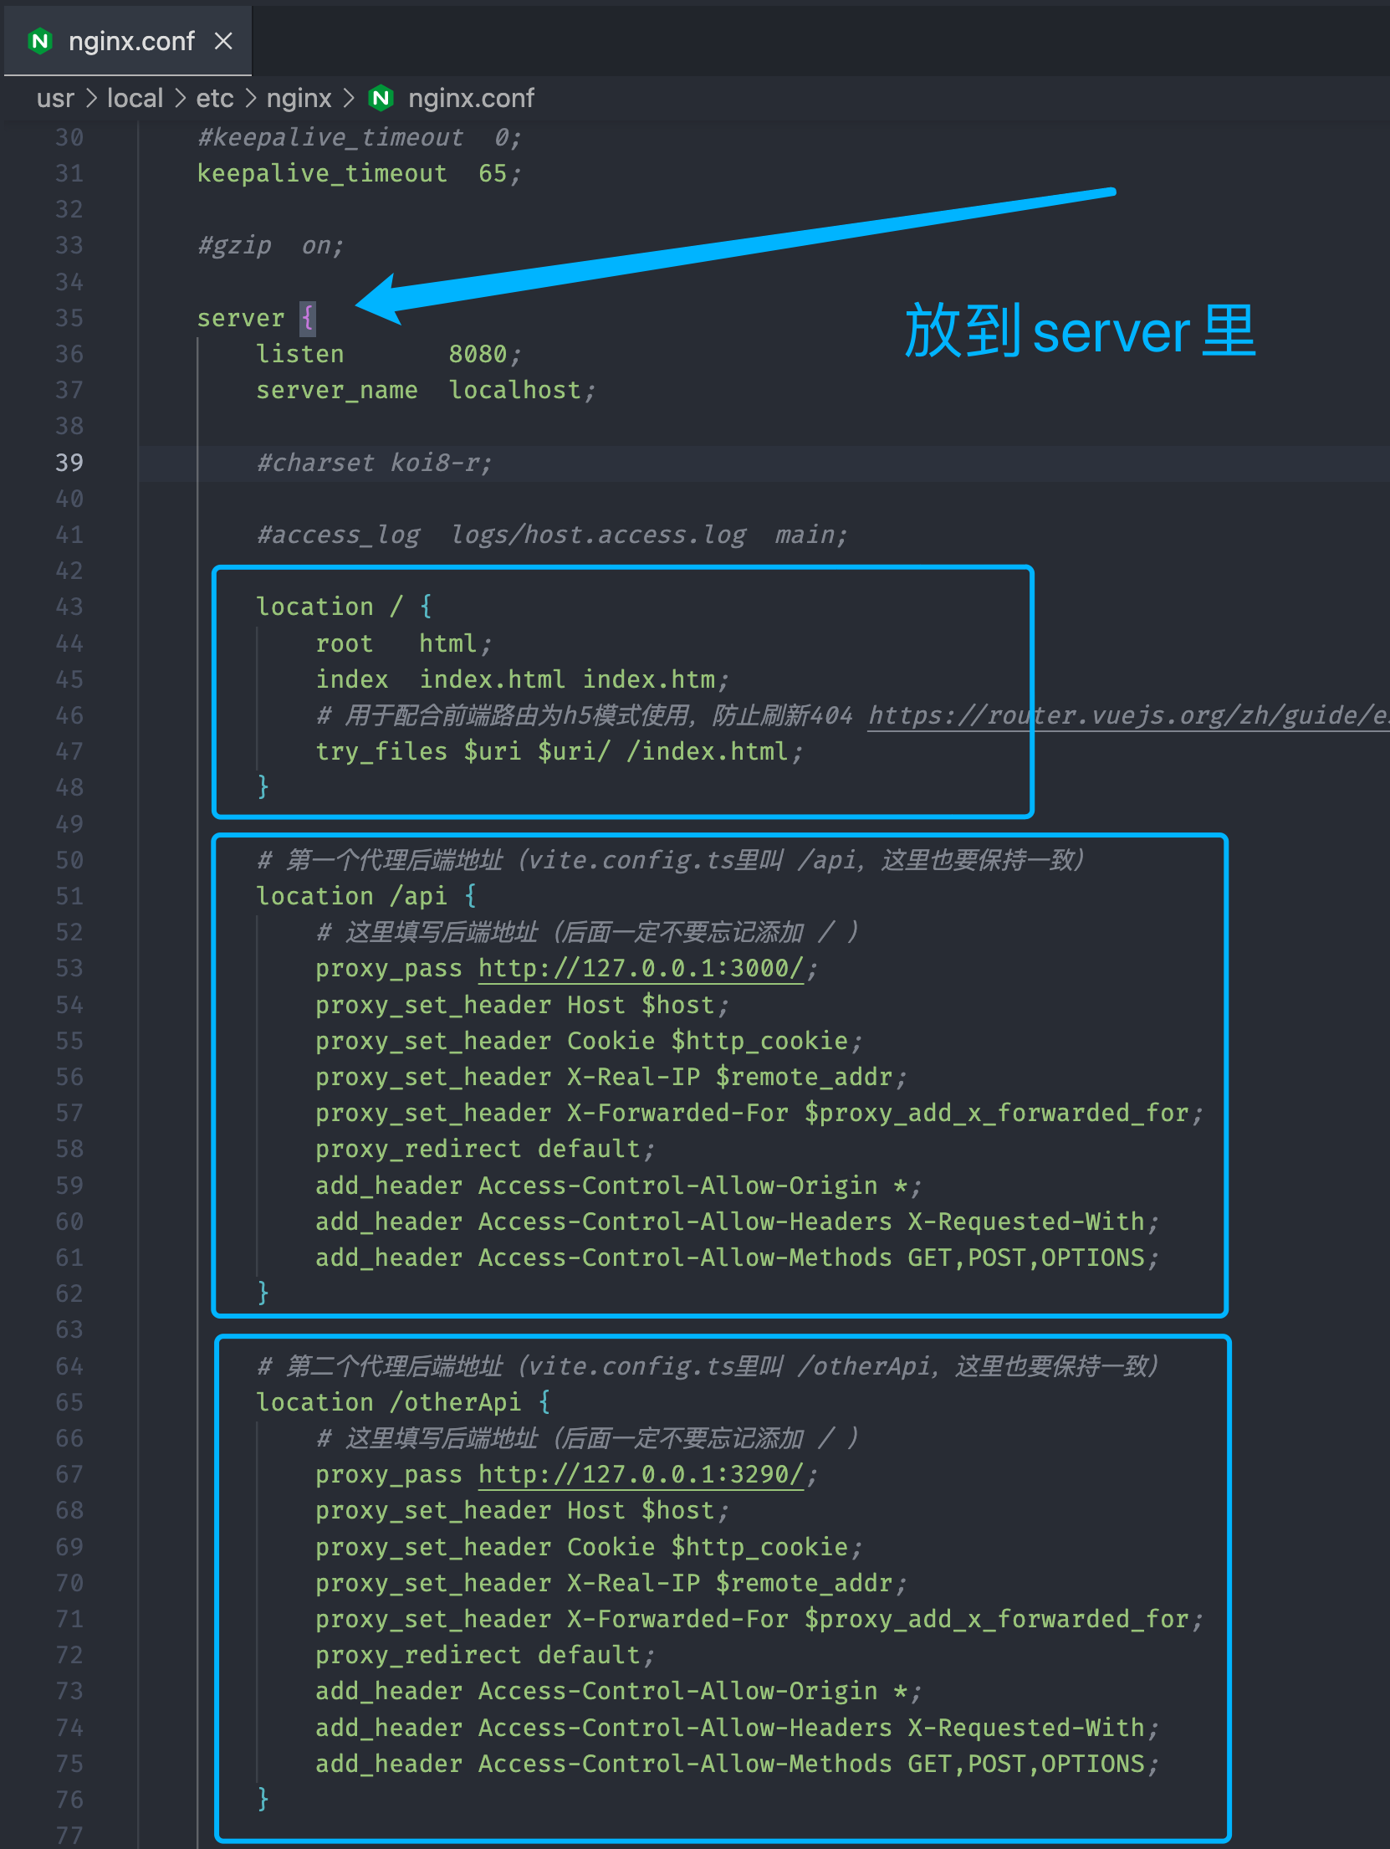Screen dimensions: 1390x1849
Task: Click 'root html;' directive line
Action: (x=403, y=643)
